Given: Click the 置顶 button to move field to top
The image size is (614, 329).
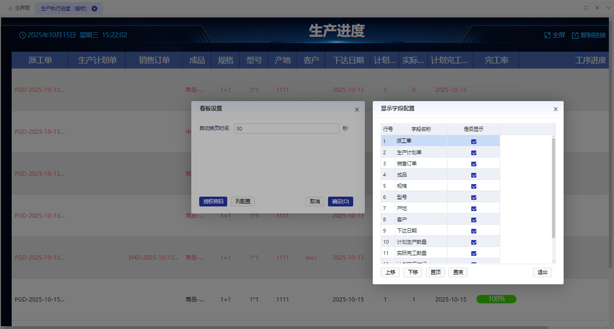Looking at the screenshot, I should coord(435,272).
